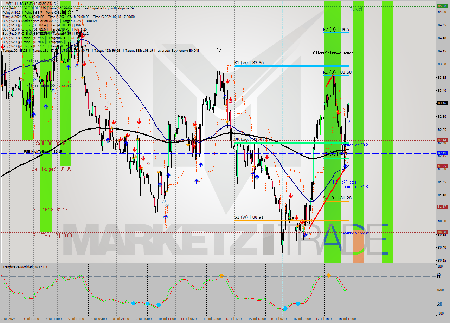450x323 pixels.
Task: Click the 'S1 (D) | 81.28' support label
Action: tap(337, 198)
